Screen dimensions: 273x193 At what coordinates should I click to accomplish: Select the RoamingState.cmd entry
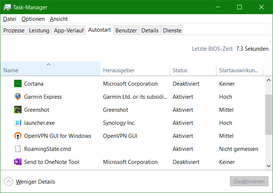(x=47, y=149)
